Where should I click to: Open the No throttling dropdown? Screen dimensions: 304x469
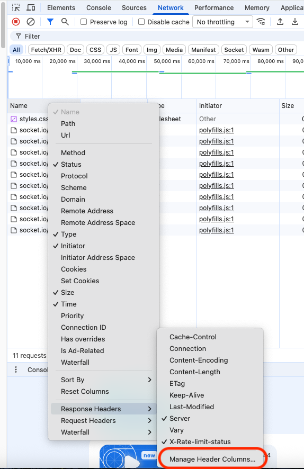click(223, 22)
